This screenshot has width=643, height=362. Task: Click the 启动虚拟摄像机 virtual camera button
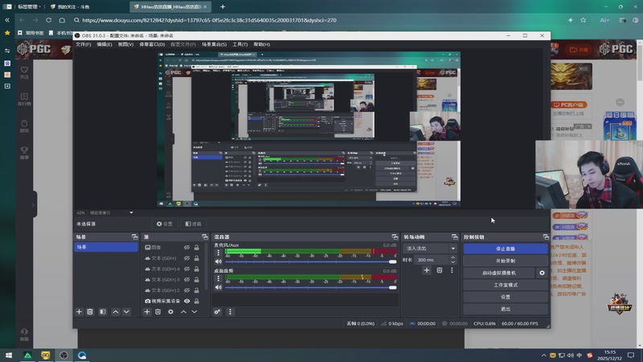(x=499, y=273)
